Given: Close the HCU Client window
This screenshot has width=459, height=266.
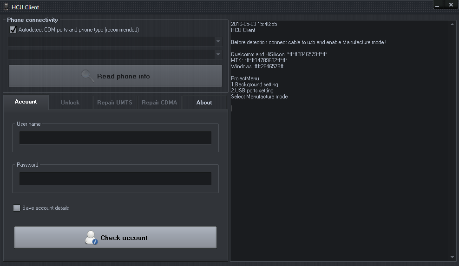Looking at the screenshot, I should coord(451,5).
